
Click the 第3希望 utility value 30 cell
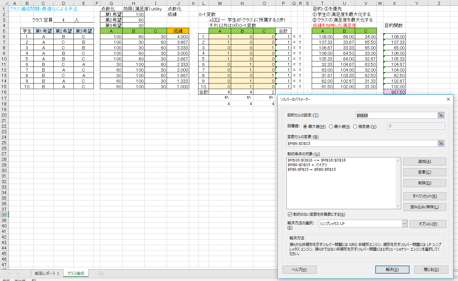tap(133, 26)
